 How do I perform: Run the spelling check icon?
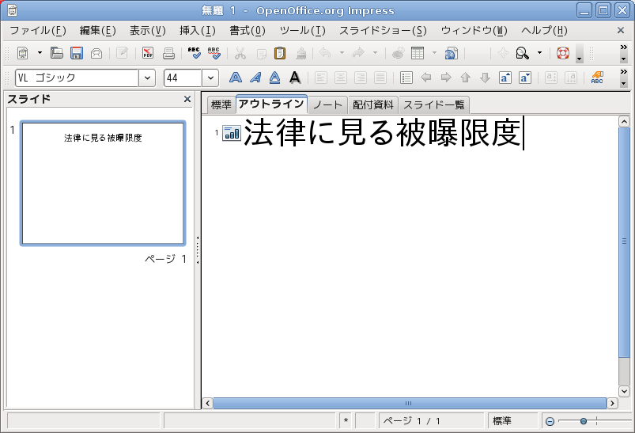click(x=195, y=54)
